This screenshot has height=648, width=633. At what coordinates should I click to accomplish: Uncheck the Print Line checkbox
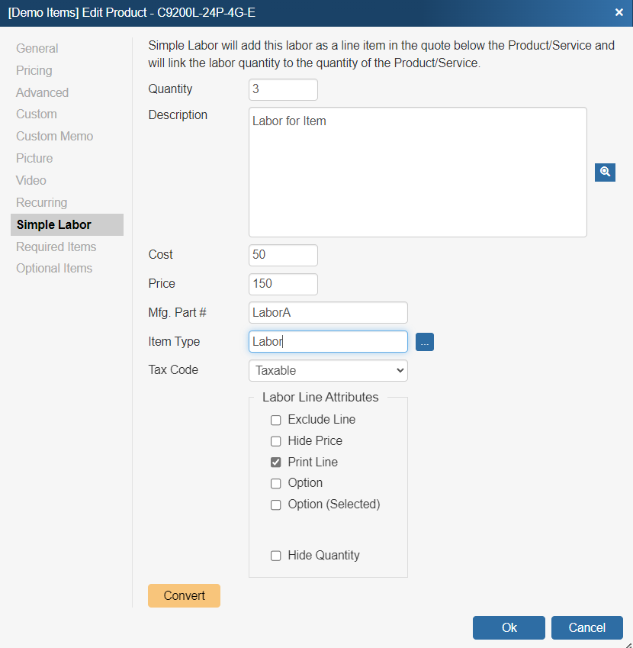click(x=276, y=463)
